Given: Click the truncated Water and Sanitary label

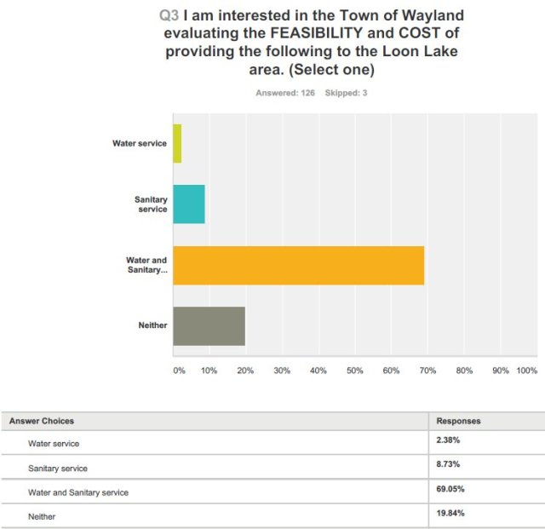Looking at the screenshot, I should pos(146,265).
